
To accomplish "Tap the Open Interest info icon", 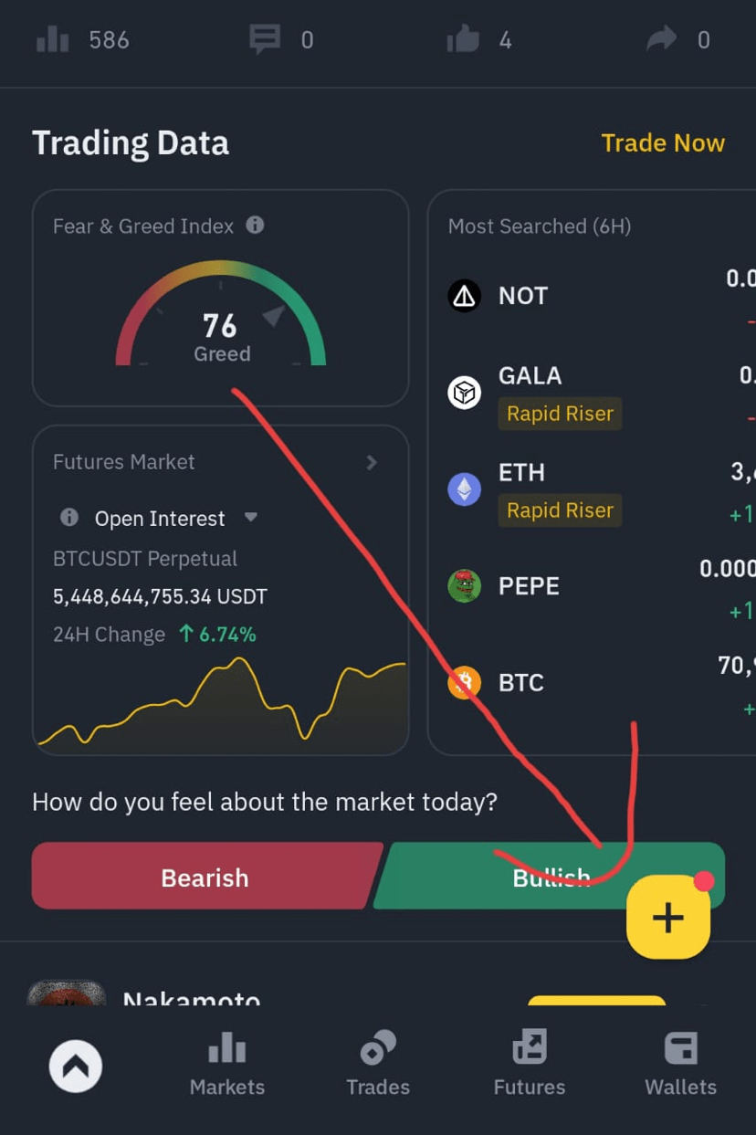I will click(69, 518).
